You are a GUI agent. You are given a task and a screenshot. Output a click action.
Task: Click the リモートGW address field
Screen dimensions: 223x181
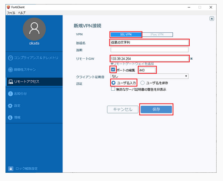150,59
